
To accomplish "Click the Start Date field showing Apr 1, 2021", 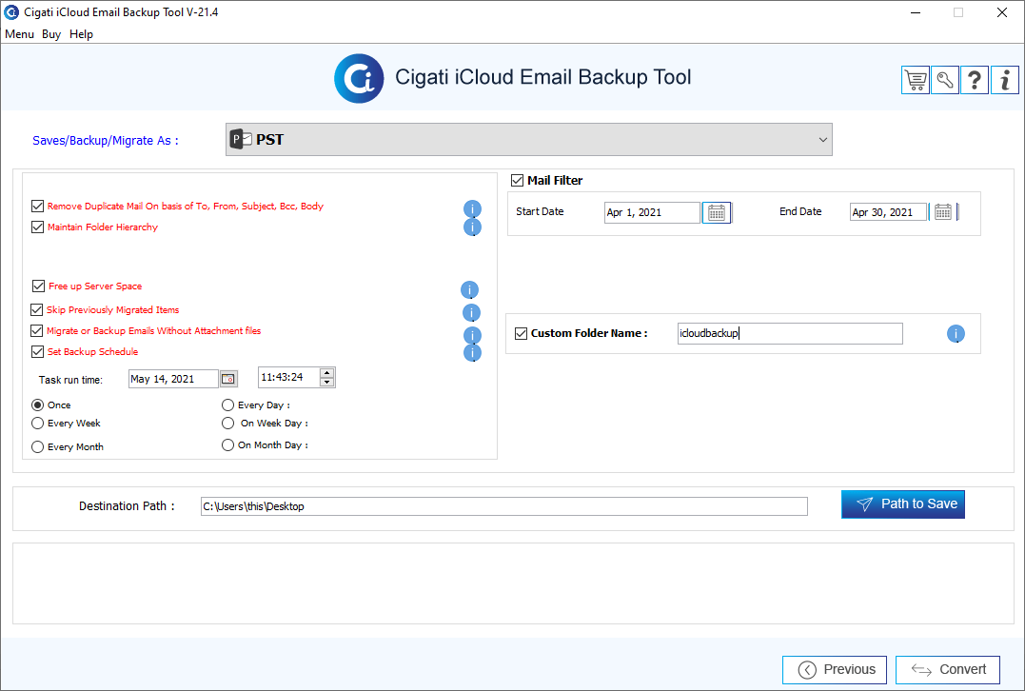I will point(652,212).
